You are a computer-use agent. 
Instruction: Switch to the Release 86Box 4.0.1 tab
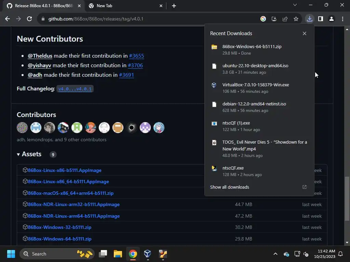click(44, 6)
